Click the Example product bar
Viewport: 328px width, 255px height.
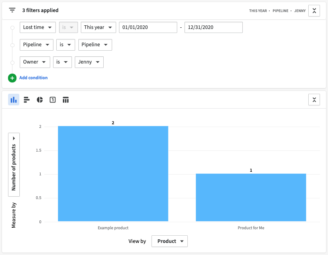click(113, 174)
